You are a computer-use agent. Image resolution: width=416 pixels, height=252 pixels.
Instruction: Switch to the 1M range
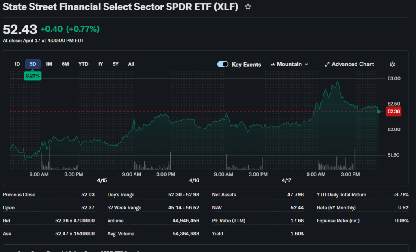(49, 64)
